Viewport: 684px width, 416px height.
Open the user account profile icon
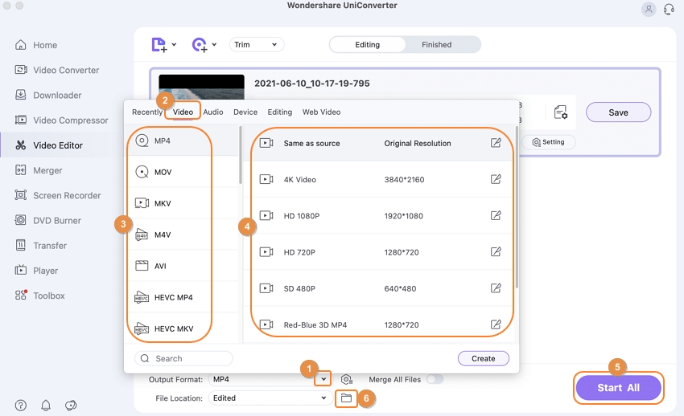click(649, 10)
